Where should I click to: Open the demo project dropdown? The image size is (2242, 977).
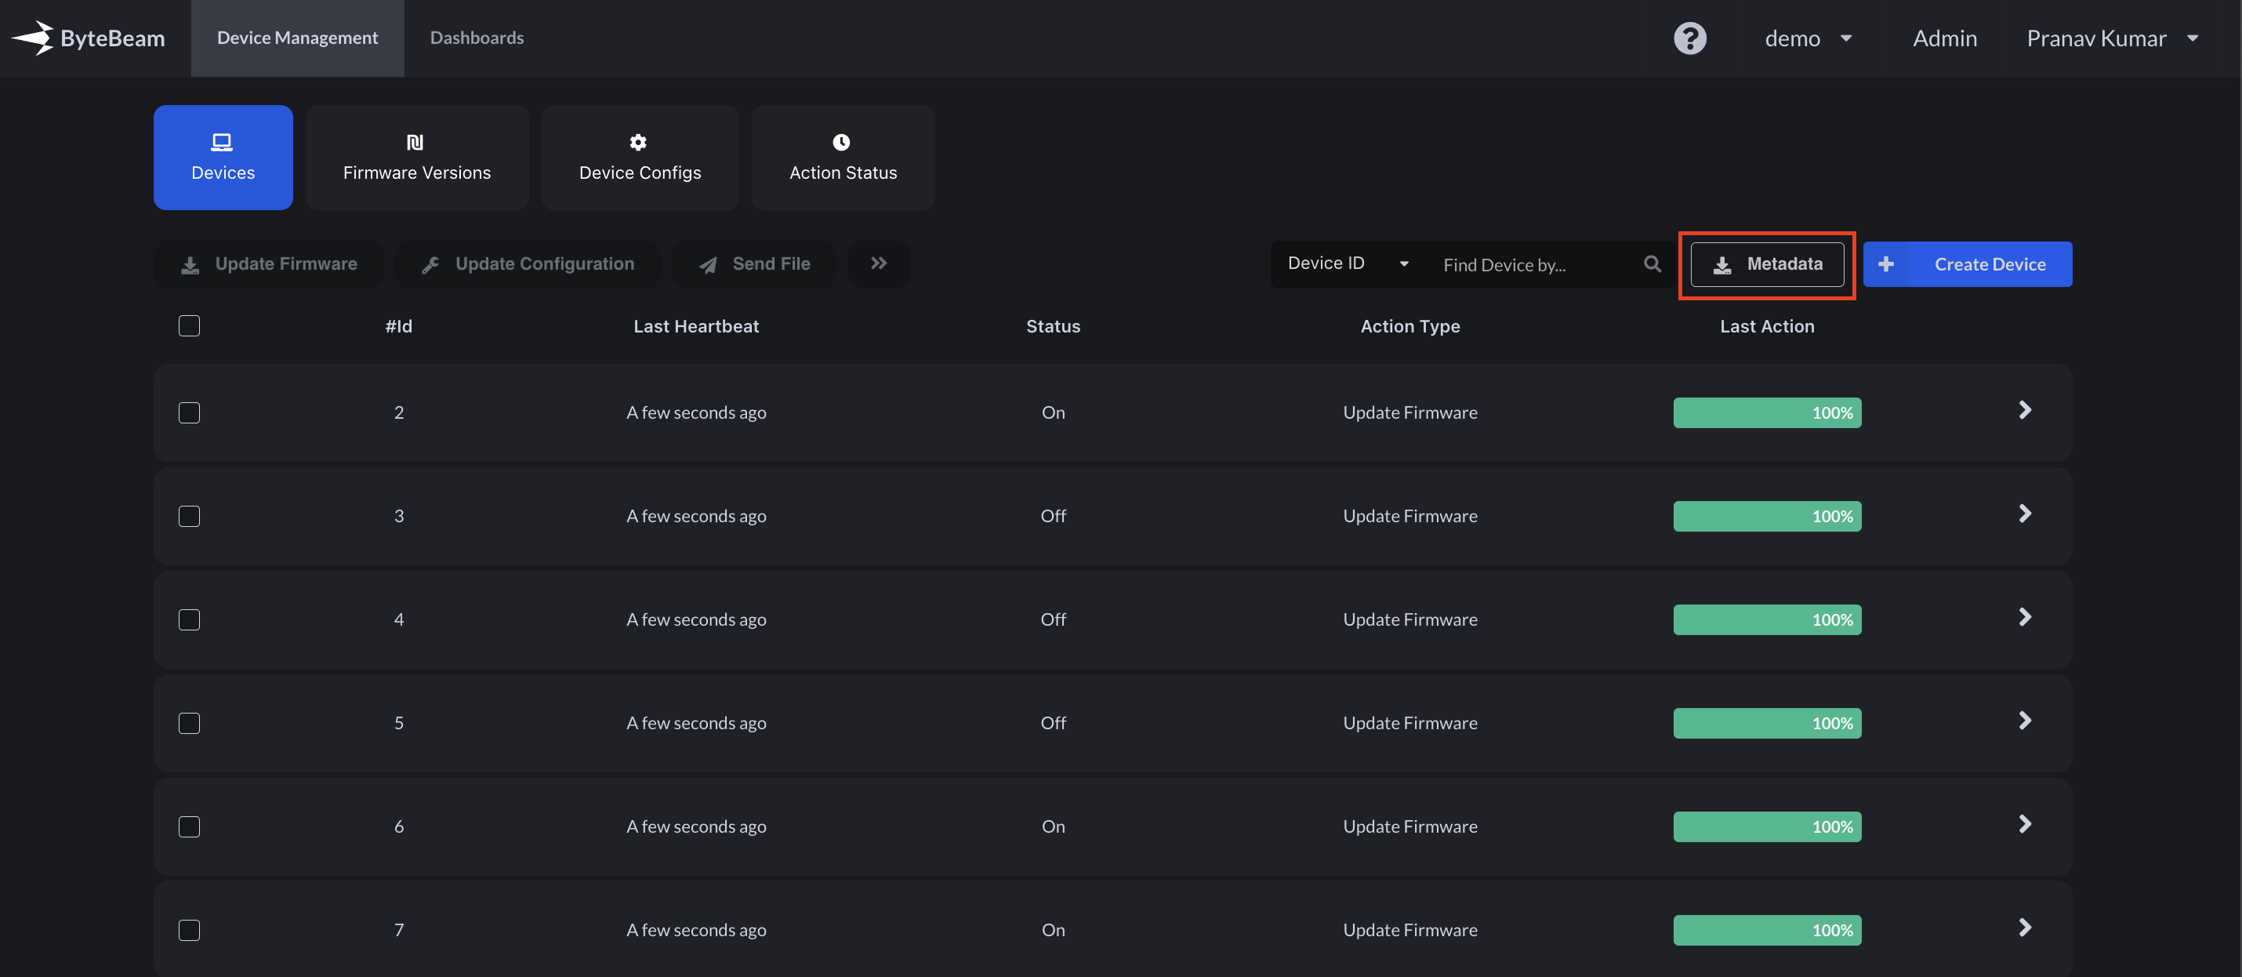[x=1808, y=38]
